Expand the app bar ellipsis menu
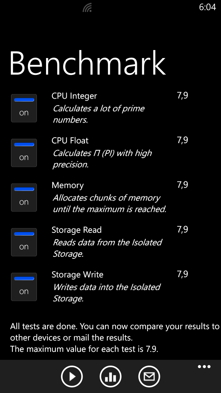The image size is (221, 393). click(x=204, y=367)
